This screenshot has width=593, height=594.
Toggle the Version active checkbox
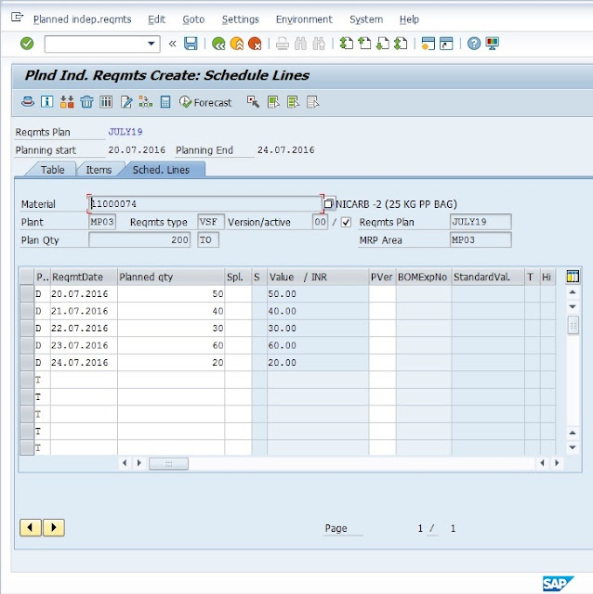(x=346, y=222)
